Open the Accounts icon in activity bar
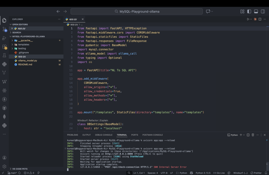 pyautogui.click(x=4, y=157)
